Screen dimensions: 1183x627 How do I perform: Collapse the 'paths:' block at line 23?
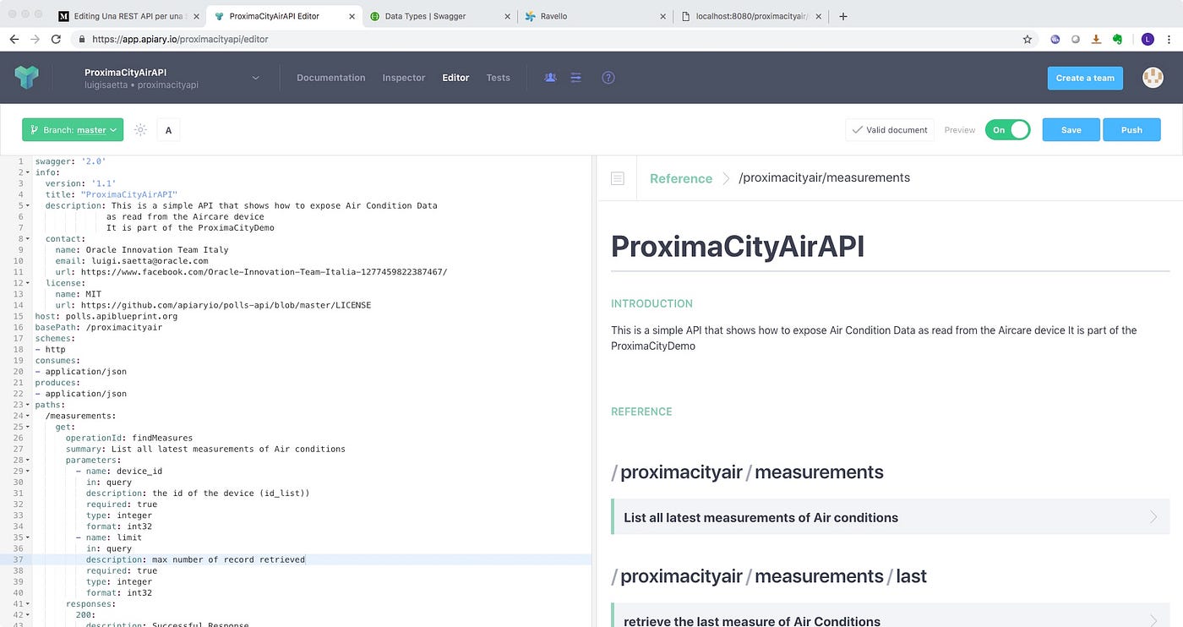tap(29, 405)
